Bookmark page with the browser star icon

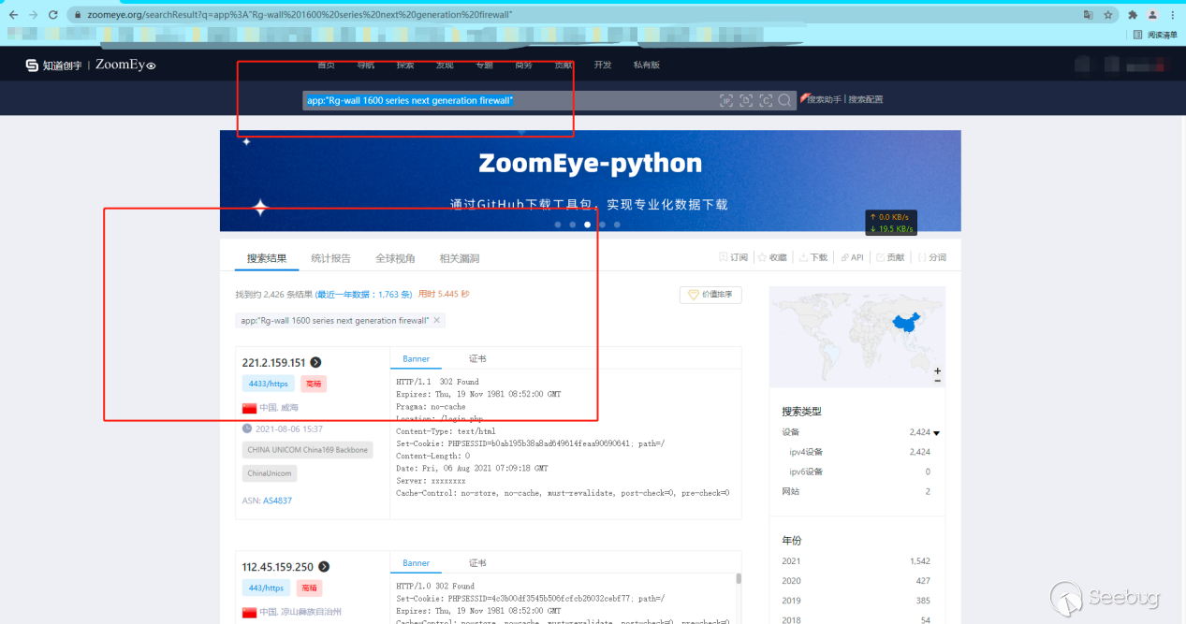coord(1107,15)
